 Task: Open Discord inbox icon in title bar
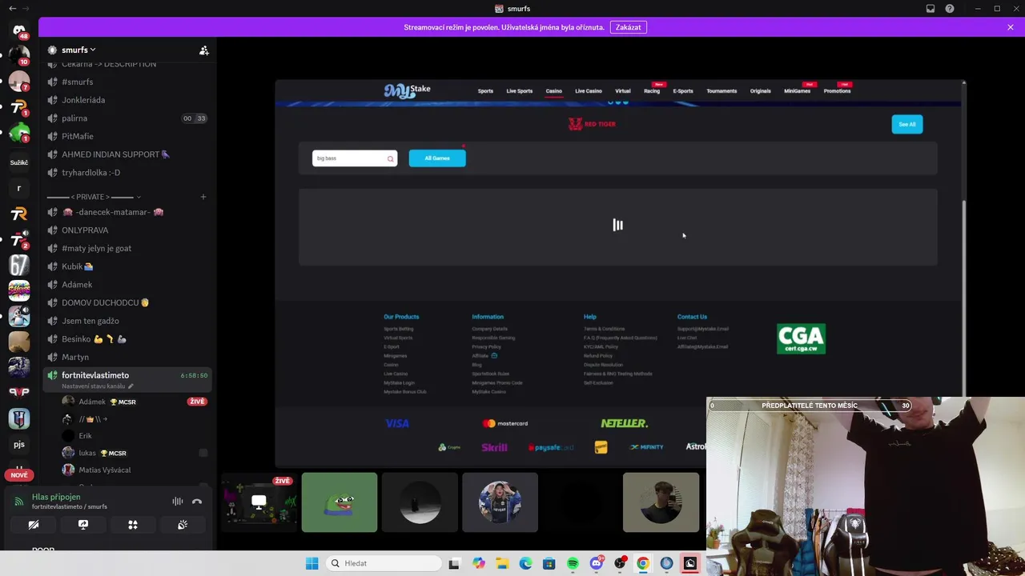(x=931, y=9)
